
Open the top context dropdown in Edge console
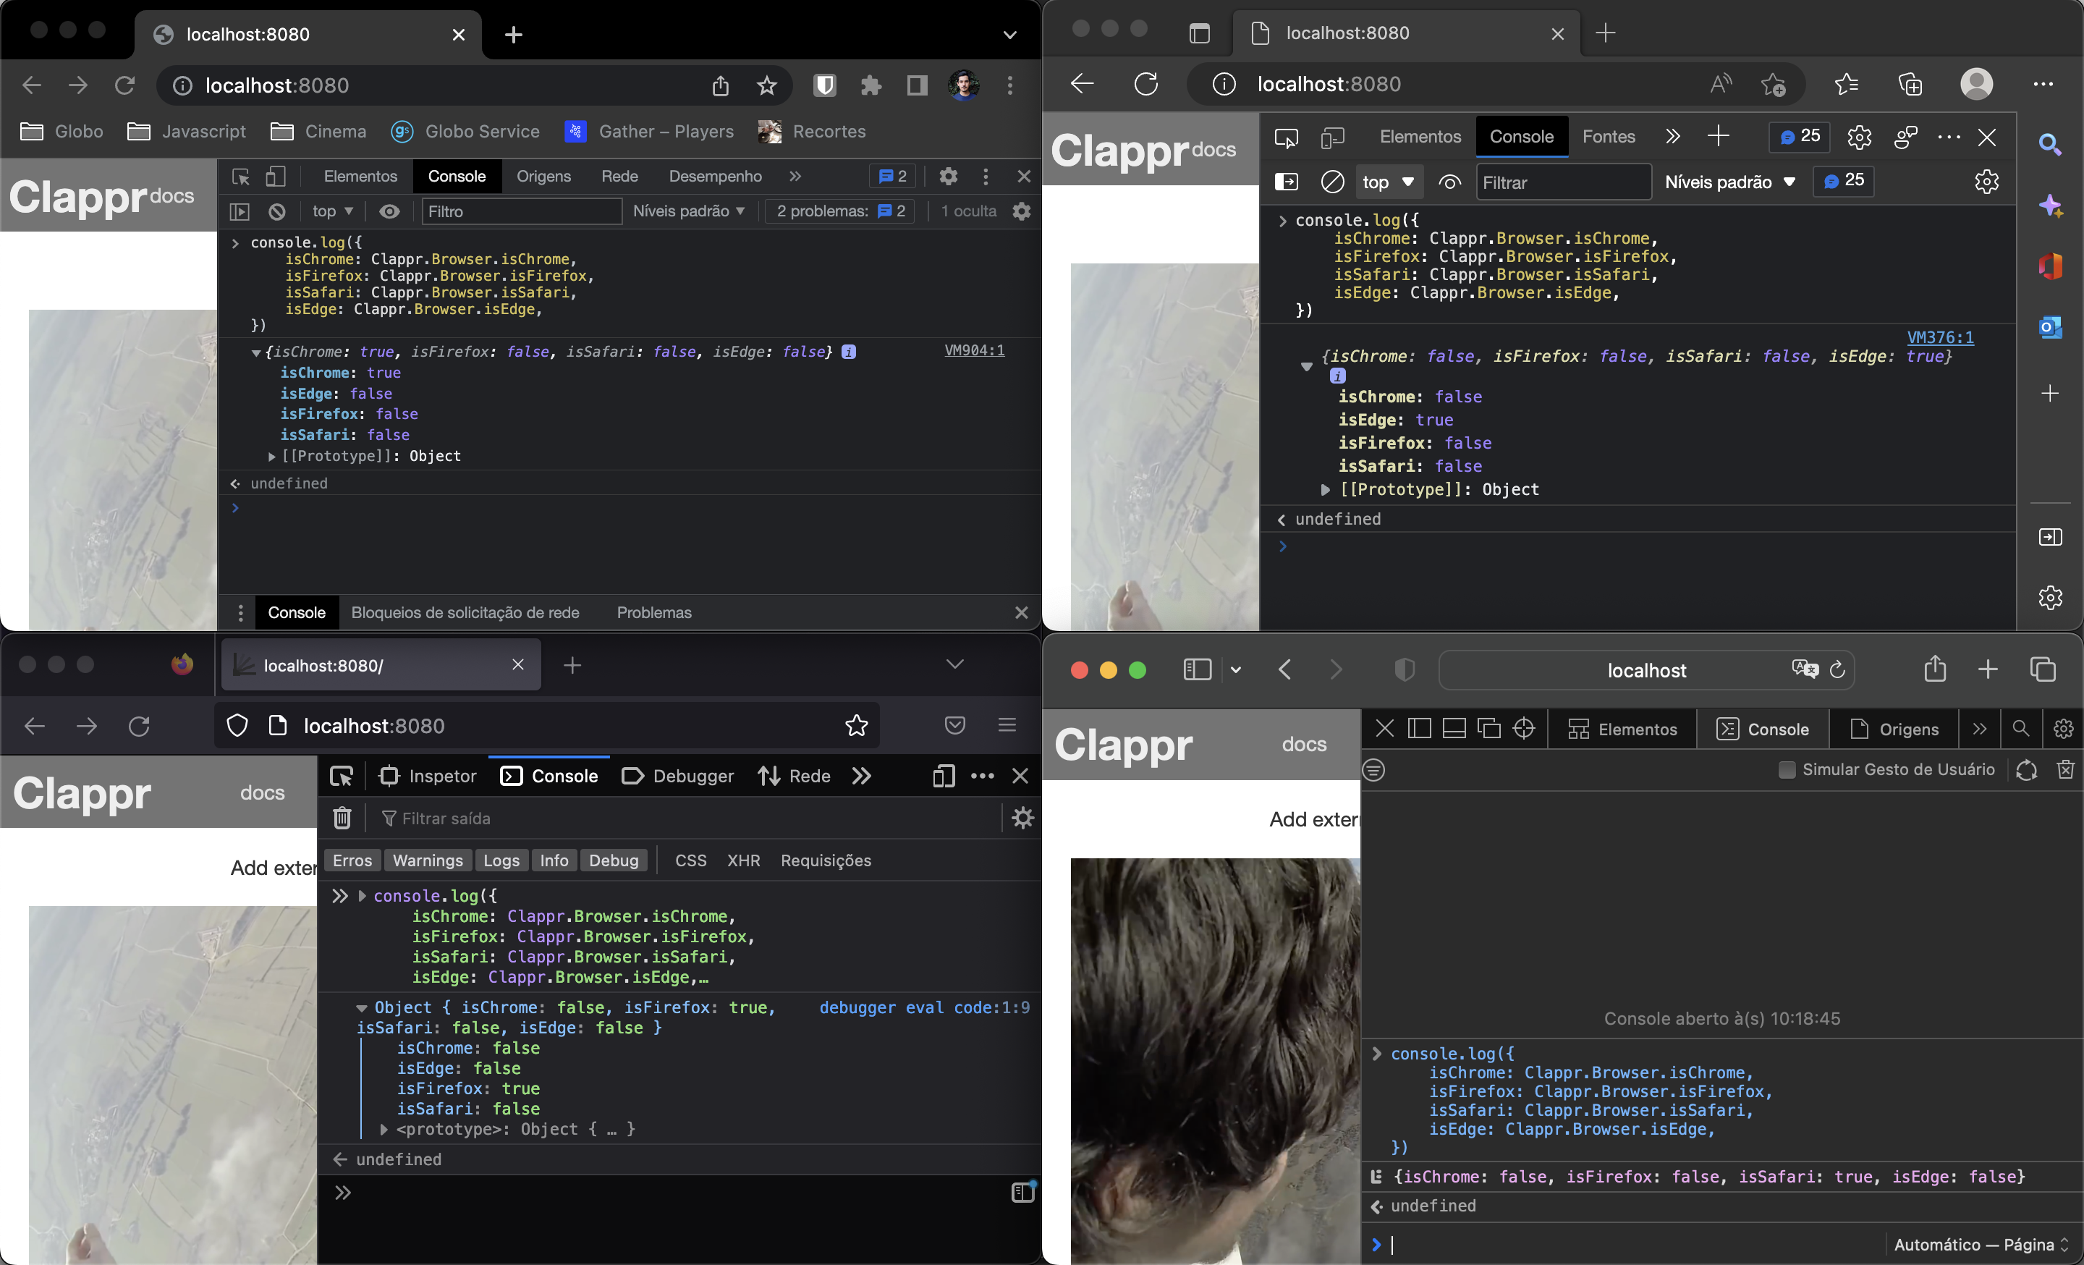(1389, 182)
